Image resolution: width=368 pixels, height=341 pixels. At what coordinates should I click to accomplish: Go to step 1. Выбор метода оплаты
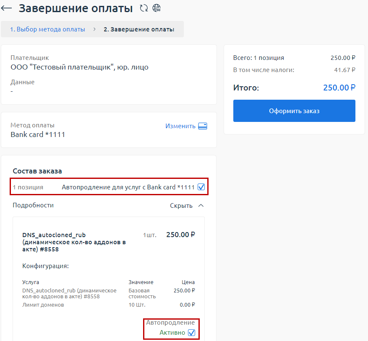click(47, 29)
